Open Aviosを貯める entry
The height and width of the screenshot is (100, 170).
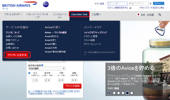point(52,36)
